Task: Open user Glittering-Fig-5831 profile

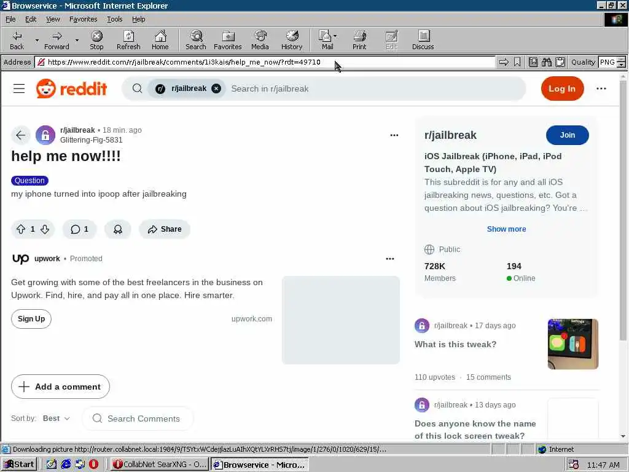Action: [x=91, y=140]
